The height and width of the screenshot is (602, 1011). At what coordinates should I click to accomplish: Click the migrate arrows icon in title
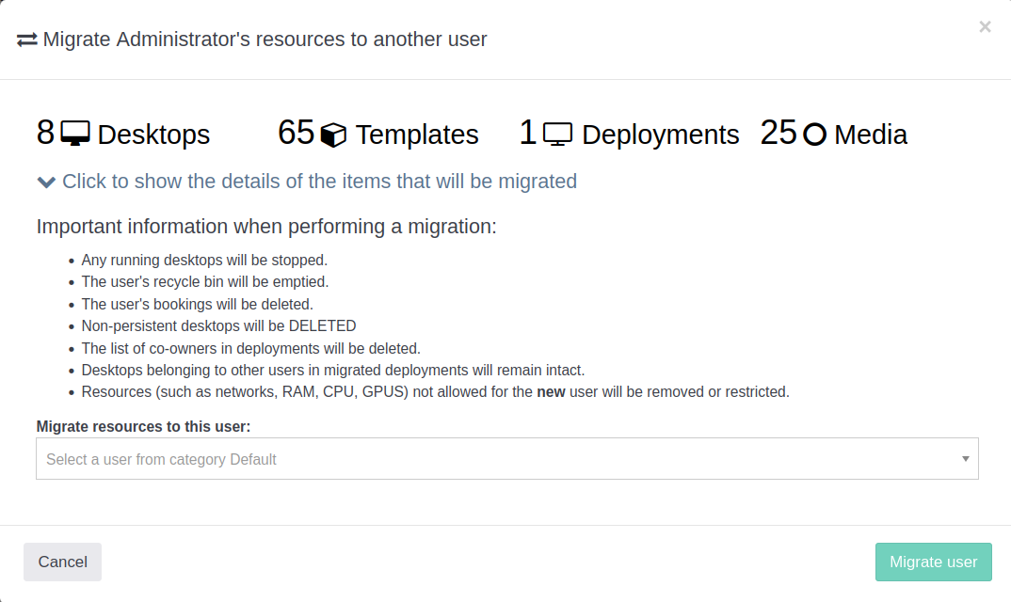[x=26, y=40]
